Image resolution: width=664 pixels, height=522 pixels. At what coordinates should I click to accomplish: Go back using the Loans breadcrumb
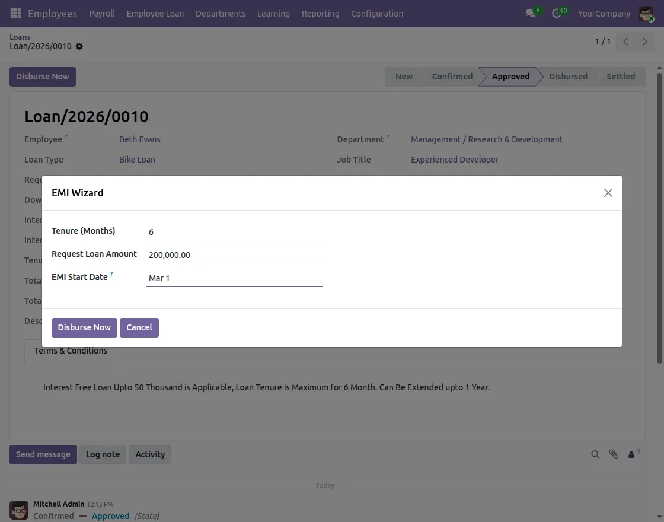(x=20, y=36)
